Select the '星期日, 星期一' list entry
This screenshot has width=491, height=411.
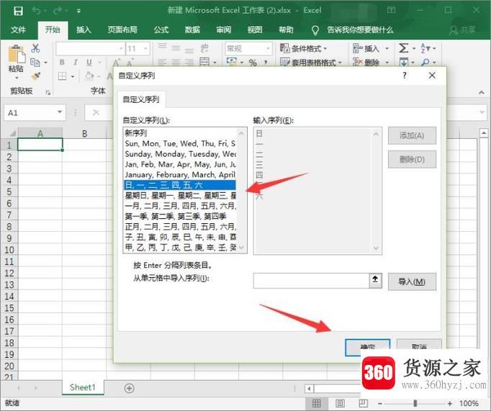click(x=180, y=196)
